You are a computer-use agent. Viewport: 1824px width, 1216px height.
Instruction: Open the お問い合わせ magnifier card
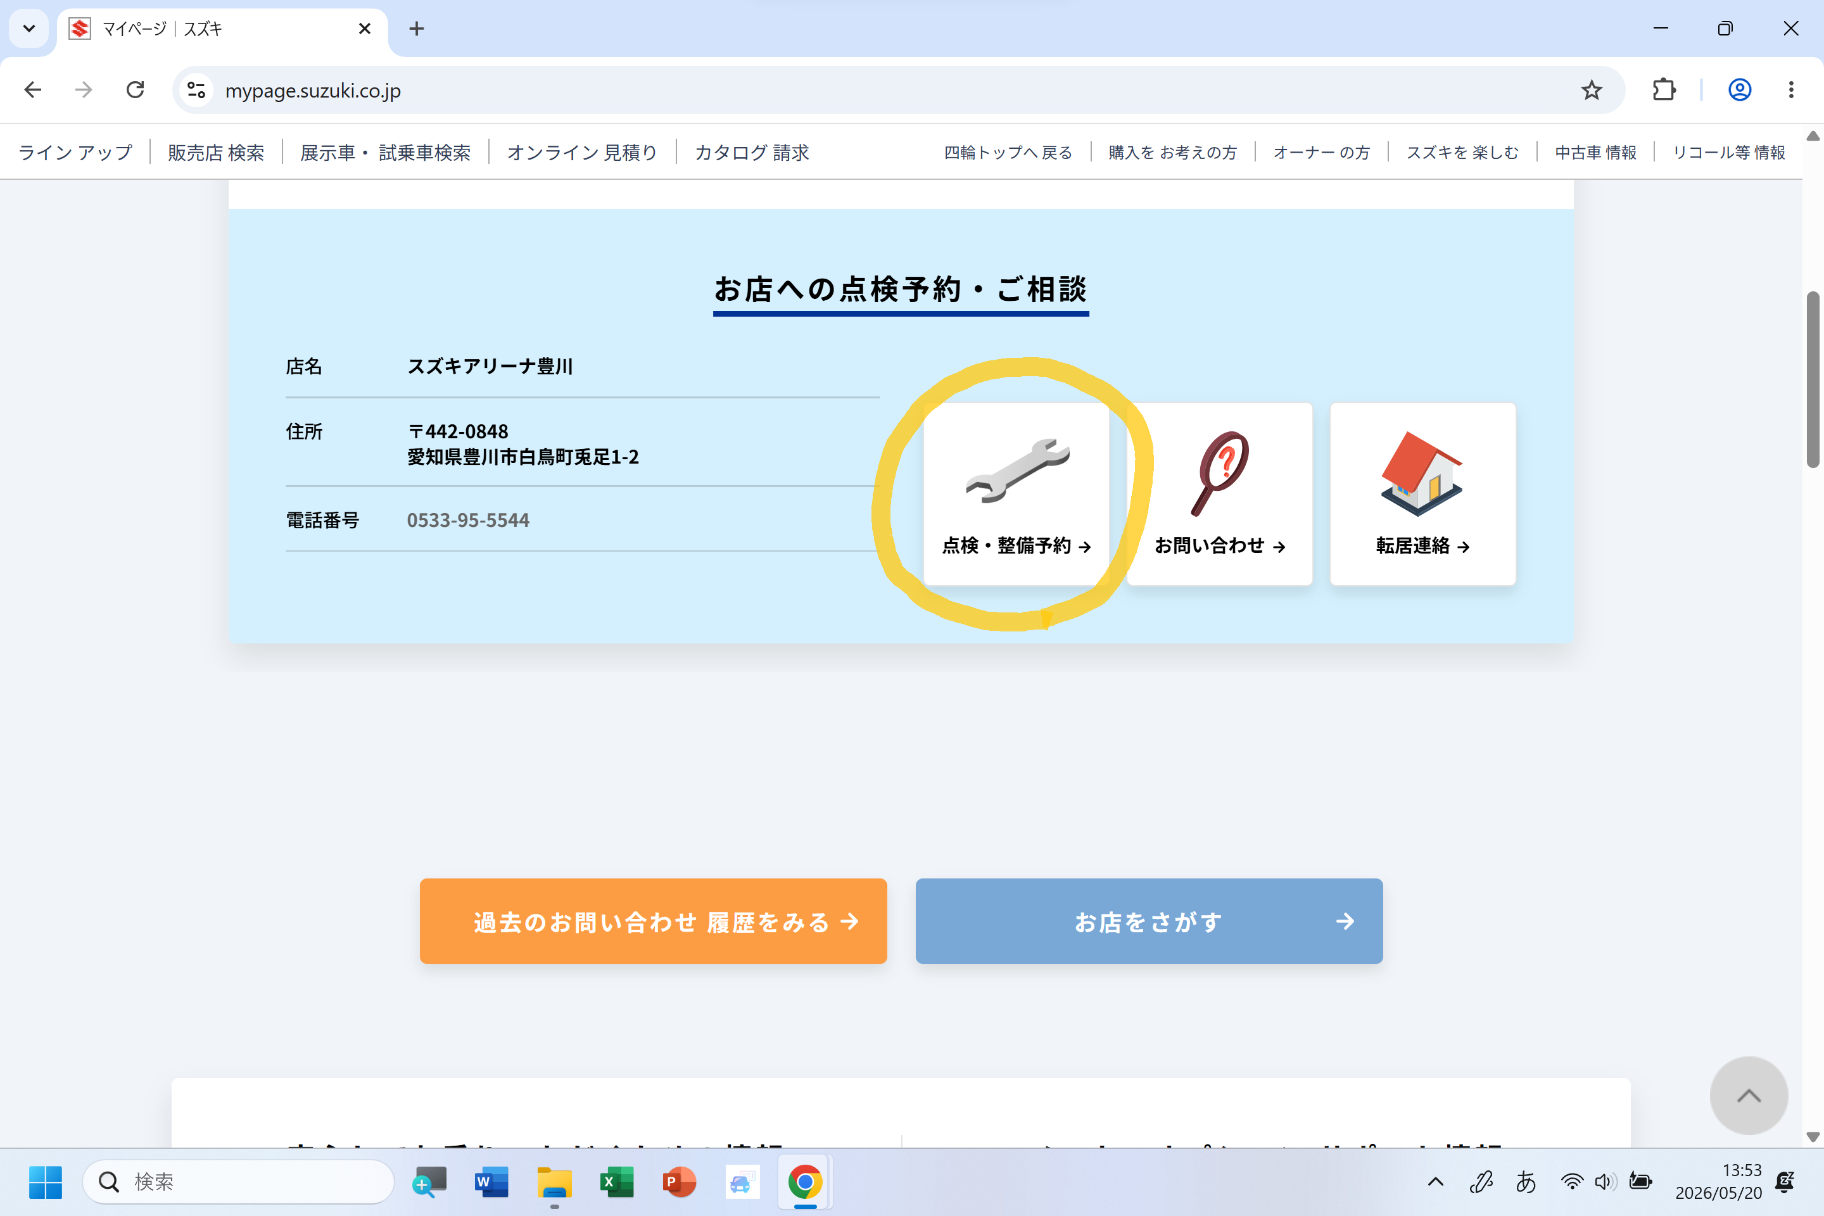pos(1219,493)
